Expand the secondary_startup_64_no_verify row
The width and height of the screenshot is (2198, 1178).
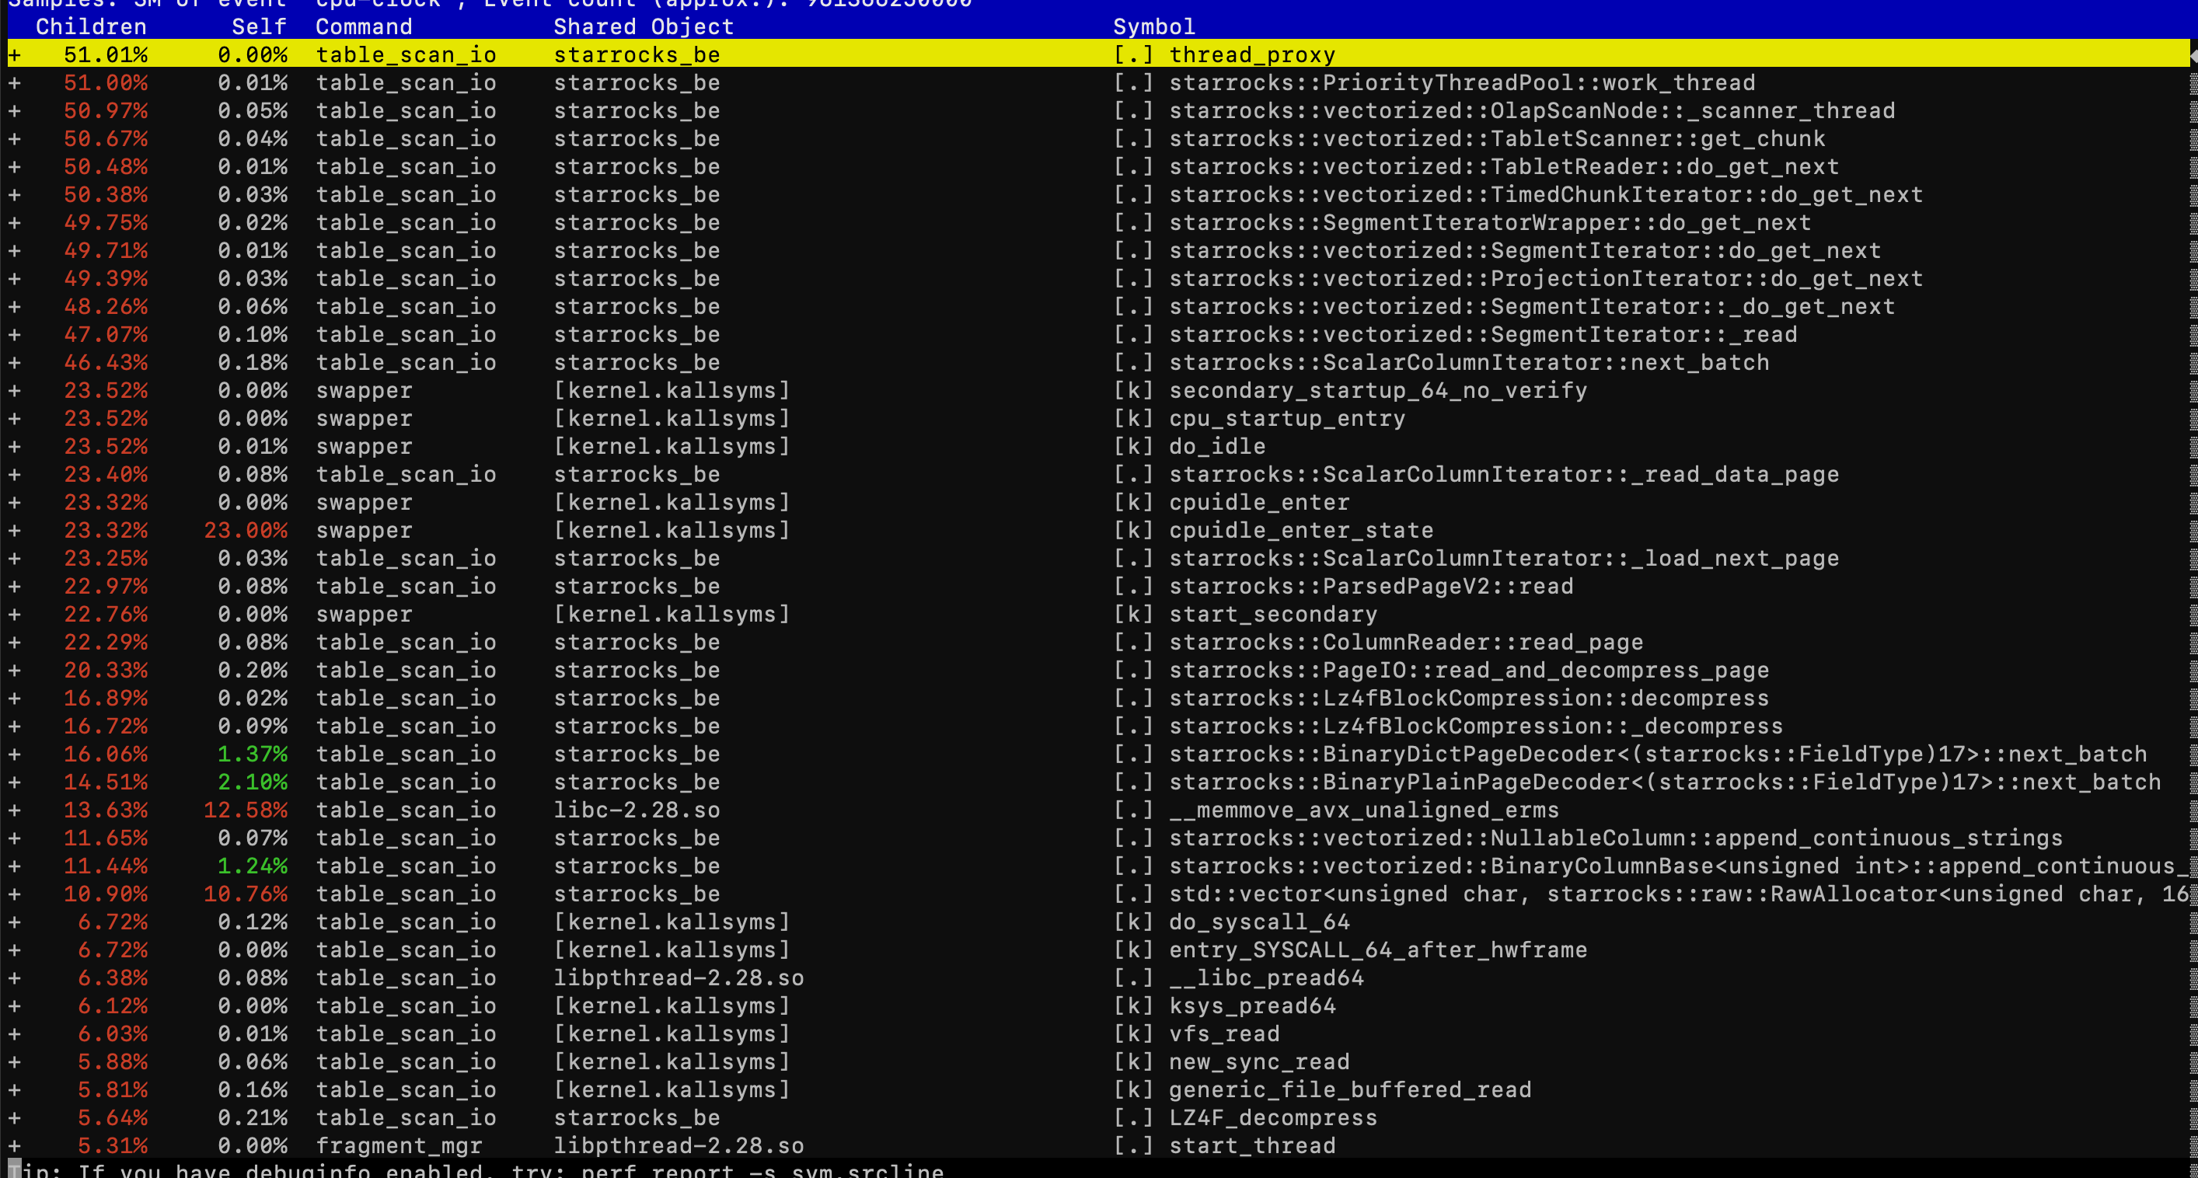click(x=15, y=391)
